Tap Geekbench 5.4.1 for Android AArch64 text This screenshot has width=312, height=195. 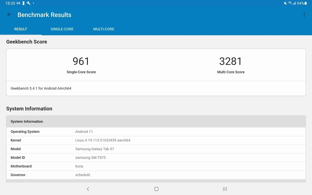pos(41,88)
